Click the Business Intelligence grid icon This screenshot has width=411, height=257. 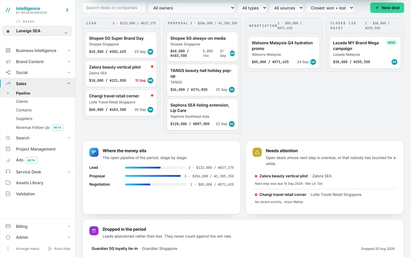click(x=8, y=51)
